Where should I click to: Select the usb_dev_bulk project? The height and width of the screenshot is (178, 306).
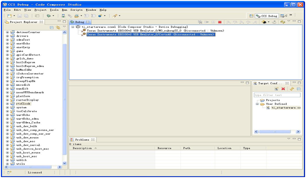(27, 126)
